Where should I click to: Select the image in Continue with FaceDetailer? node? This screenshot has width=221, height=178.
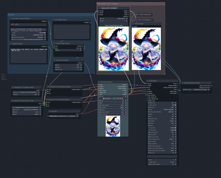[113, 48]
